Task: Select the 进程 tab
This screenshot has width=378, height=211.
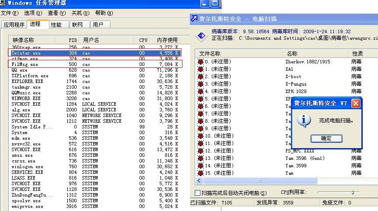Action: tap(37, 24)
